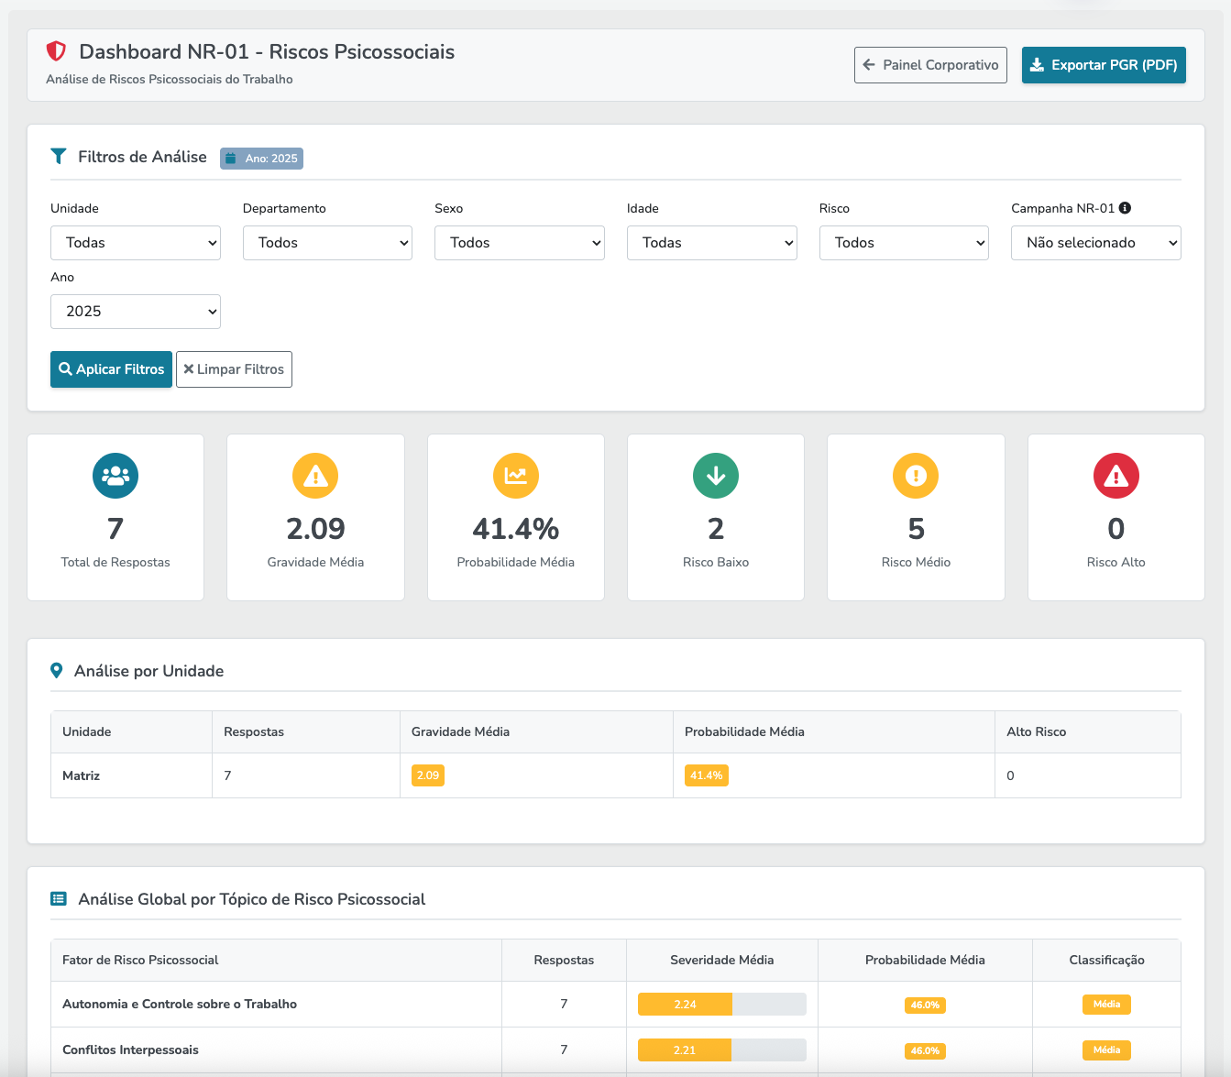This screenshot has height=1077, width=1231.
Task: Click the Total de Respostas people icon
Action: (115, 476)
